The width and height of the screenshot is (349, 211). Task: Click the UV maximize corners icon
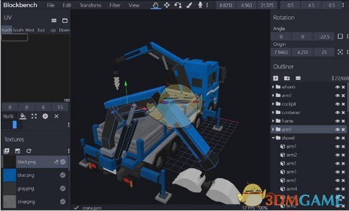[x=34, y=116]
